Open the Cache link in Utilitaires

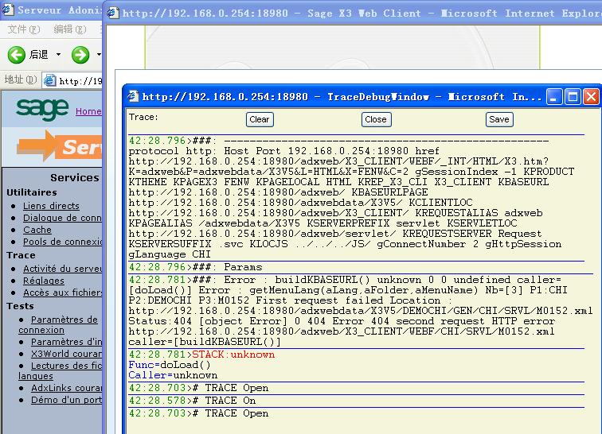click(x=37, y=230)
